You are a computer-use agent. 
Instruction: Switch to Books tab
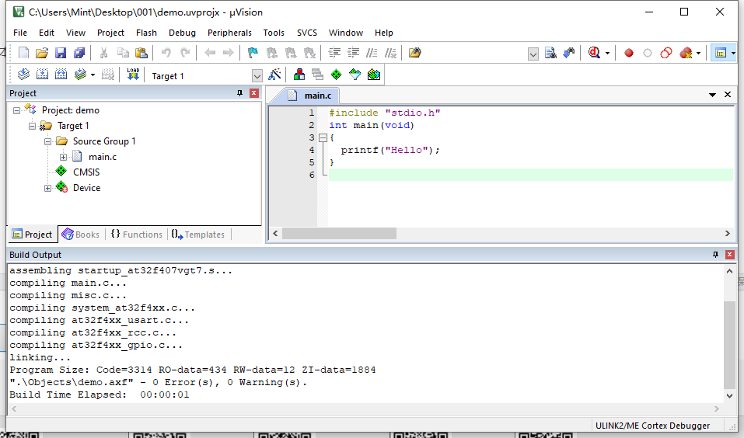81,235
